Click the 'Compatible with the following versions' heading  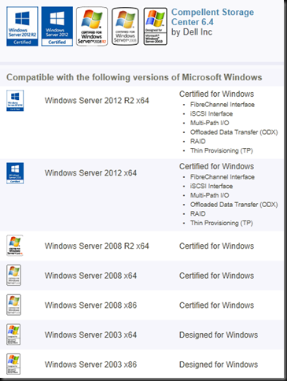tap(134, 77)
